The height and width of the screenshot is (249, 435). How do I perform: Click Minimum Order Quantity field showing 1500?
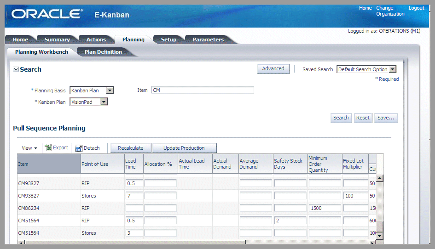325,208
